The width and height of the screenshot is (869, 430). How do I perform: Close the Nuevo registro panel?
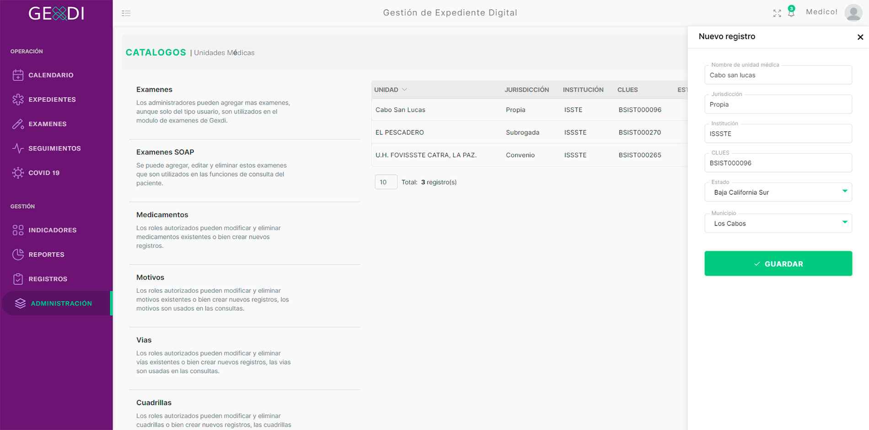[860, 37]
